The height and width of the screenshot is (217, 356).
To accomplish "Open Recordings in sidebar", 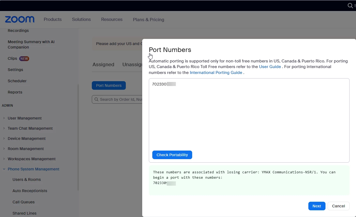I will 18,31.
